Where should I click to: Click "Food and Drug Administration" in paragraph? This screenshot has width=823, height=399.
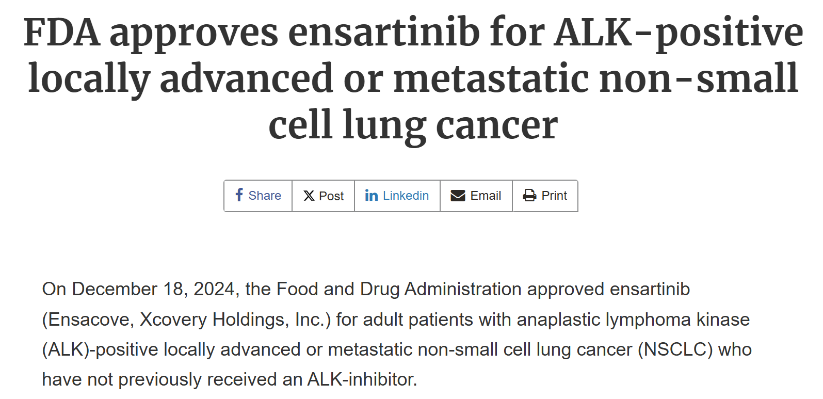click(399, 289)
